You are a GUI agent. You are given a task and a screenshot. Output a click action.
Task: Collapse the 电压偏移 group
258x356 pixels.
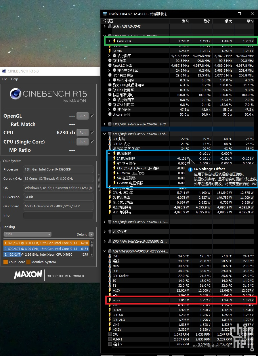click(x=109, y=154)
